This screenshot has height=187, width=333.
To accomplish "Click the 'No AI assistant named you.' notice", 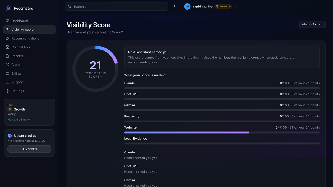I will click(222, 57).
